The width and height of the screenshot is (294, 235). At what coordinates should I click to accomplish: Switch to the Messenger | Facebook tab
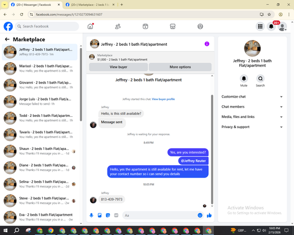pos(35,5)
